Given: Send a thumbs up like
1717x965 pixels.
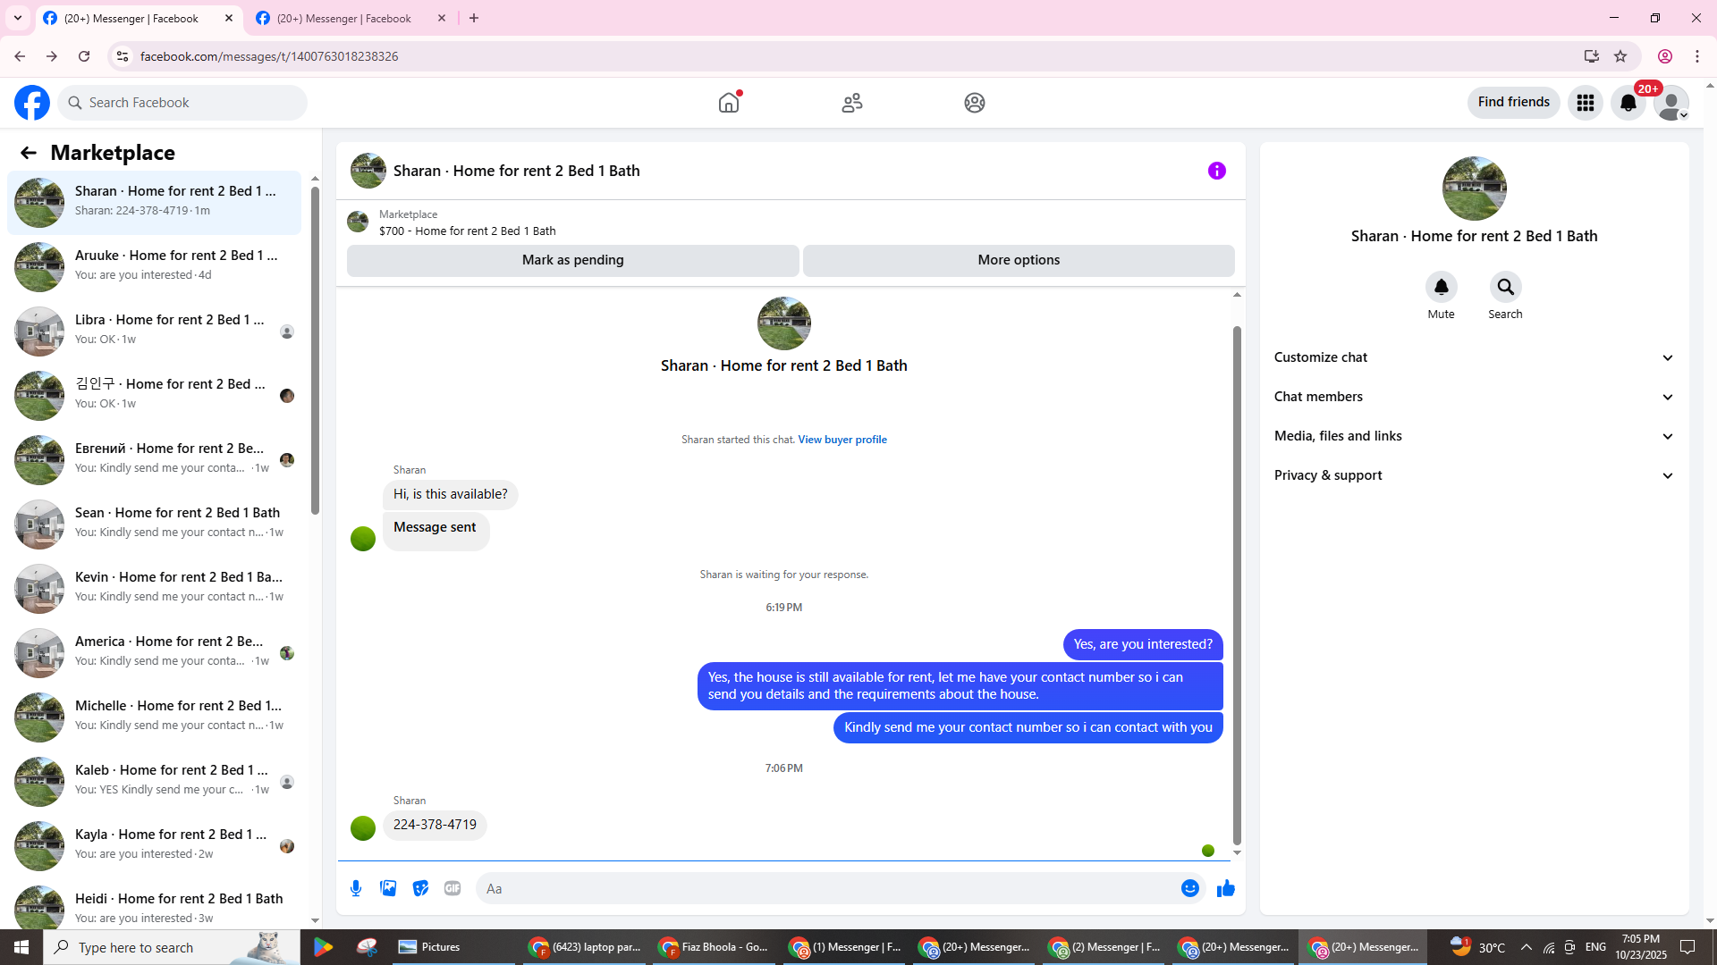Looking at the screenshot, I should point(1225,888).
